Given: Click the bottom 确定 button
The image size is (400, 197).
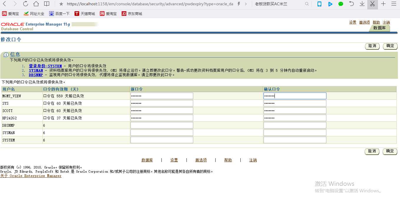Looking at the screenshot, I should pyautogui.click(x=390, y=151).
